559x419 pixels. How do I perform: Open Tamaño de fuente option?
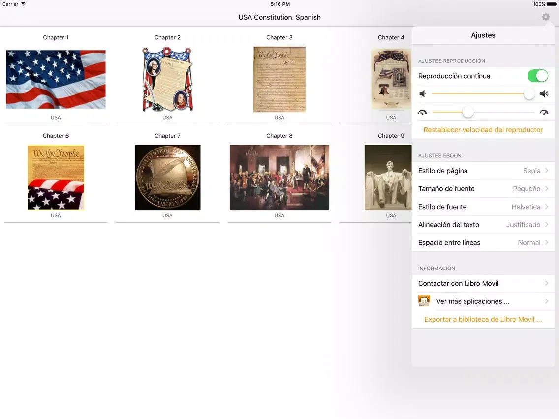click(x=483, y=189)
